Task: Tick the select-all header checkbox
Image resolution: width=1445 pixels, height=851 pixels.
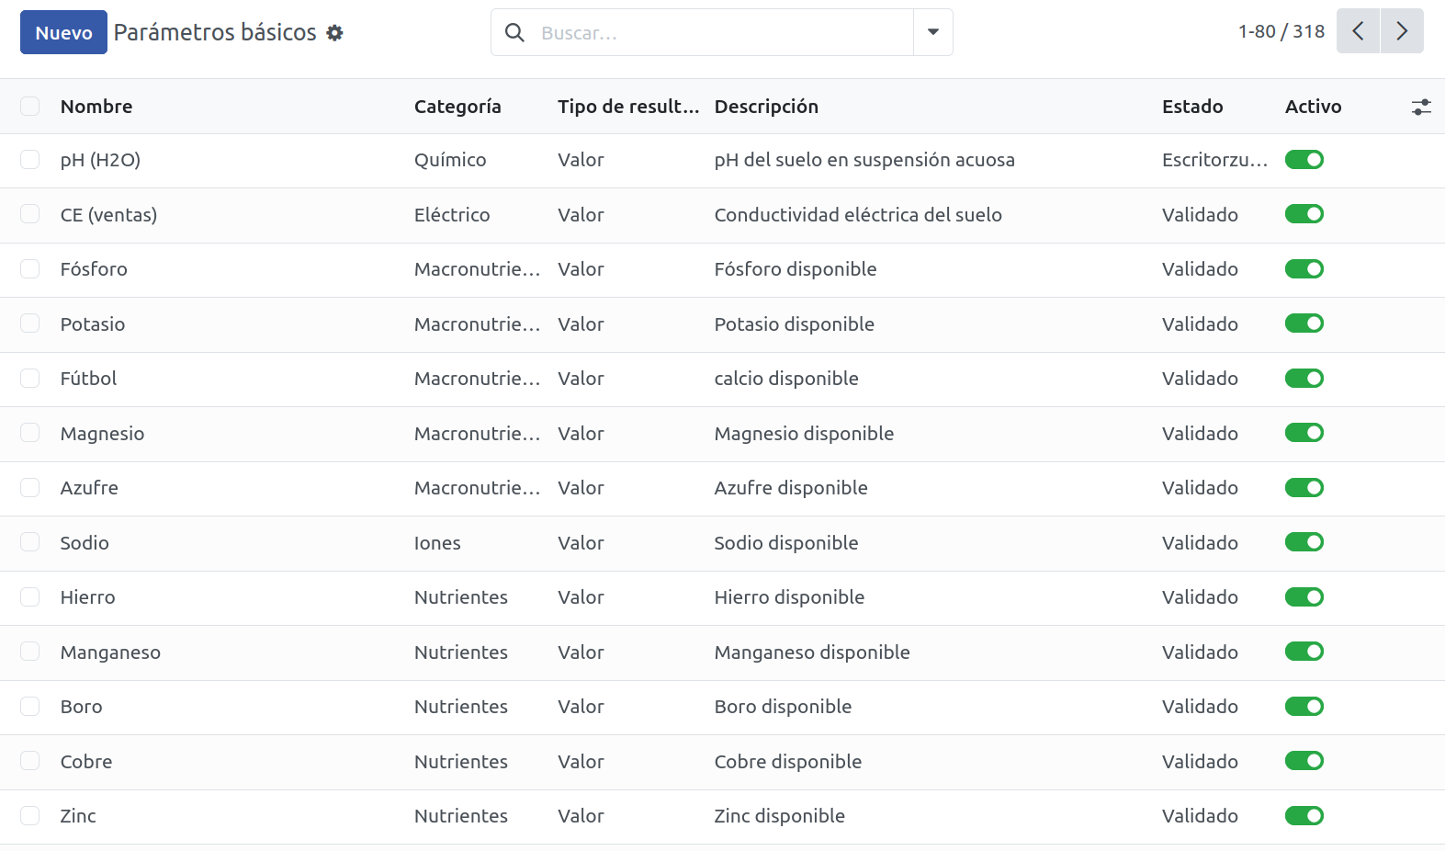Action: 30,107
